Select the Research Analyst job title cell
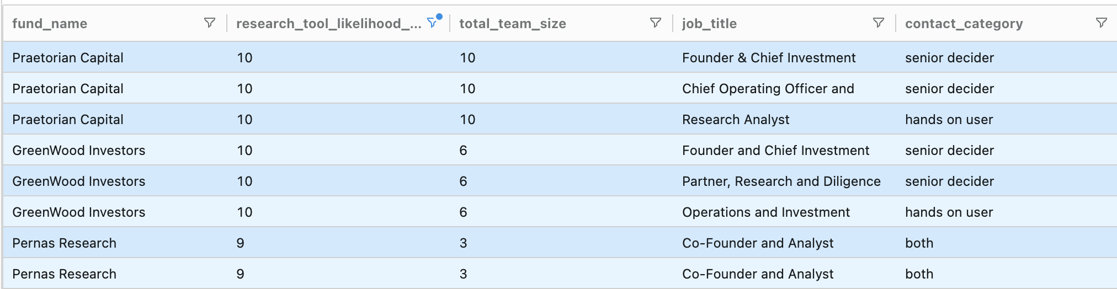Image resolution: width=1117 pixels, height=289 pixels. point(736,120)
